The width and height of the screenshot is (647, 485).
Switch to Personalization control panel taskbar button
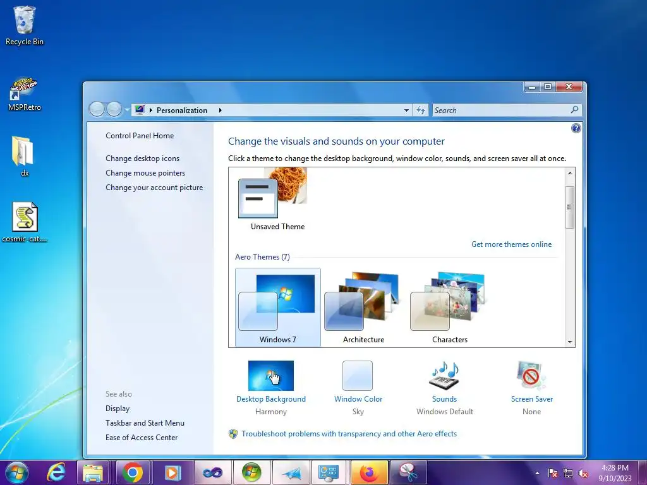[x=329, y=472]
